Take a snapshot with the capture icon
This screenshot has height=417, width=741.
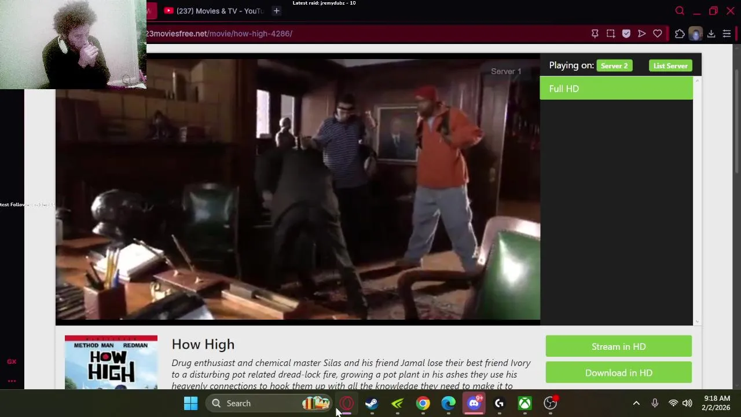(x=610, y=34)
